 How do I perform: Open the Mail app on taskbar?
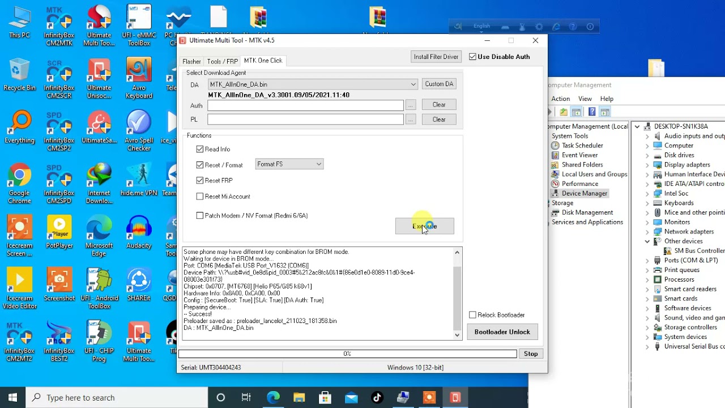pyautogui.click(x=351, y=398)
